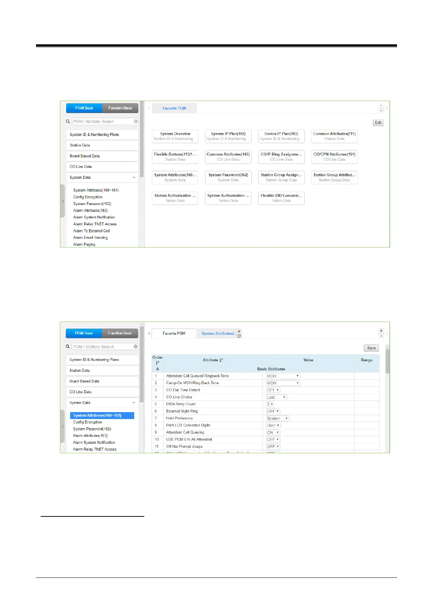Expand System Data chevron in upper screenshot
The height and width of the screenshot is (612, 433).
134,177
